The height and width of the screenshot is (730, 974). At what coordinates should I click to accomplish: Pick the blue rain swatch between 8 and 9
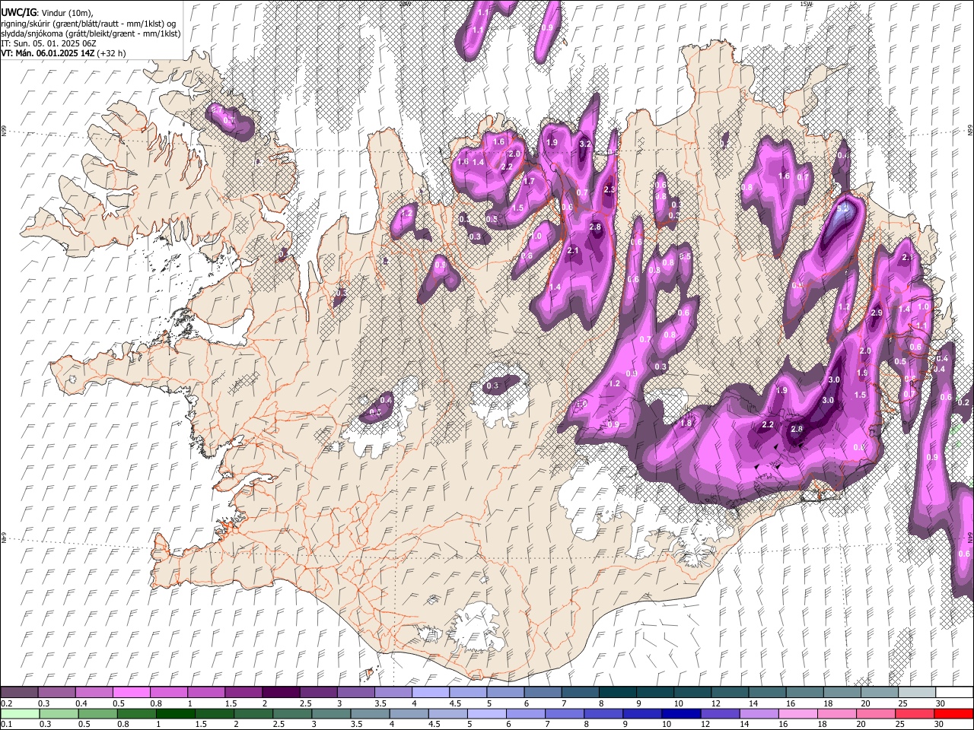tap(603, 713)
